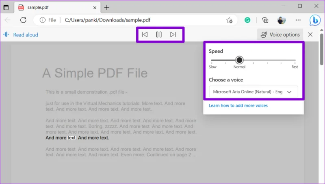Go back to the previous page
The height and width of the screenshot is (184, 325).
(x=7, y=20)
